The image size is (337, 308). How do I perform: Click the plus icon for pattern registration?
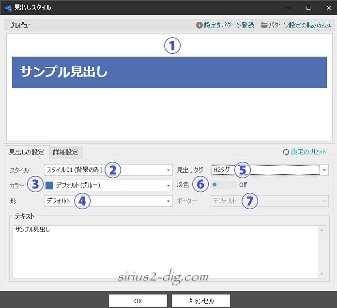tap(199, 25)
